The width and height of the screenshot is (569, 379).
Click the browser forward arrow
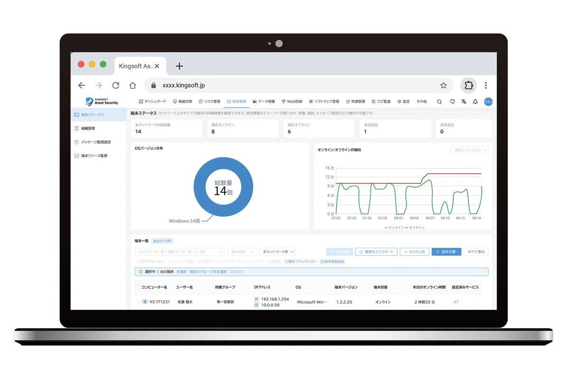[x=99, y=85]
